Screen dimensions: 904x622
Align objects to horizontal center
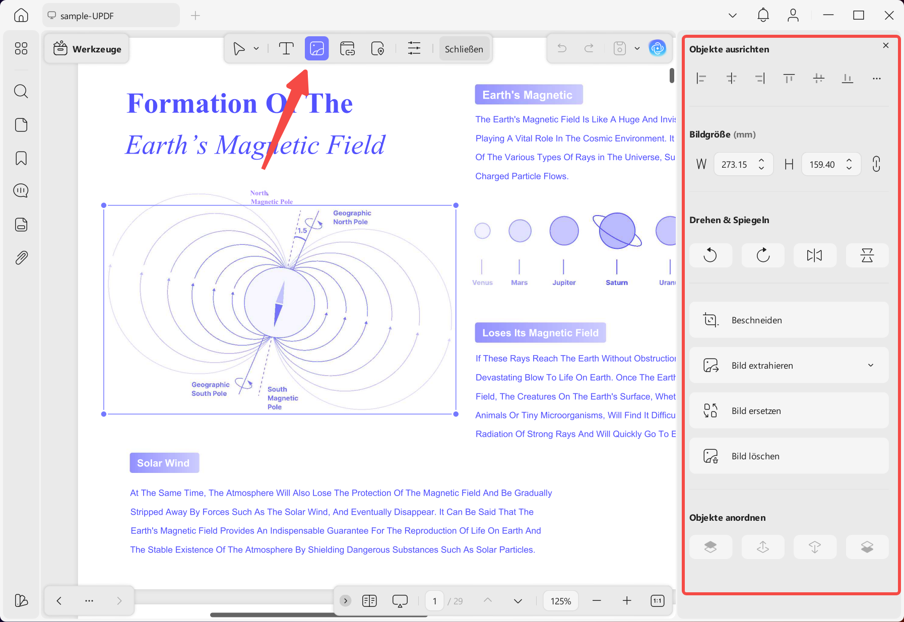coord(731,78)
